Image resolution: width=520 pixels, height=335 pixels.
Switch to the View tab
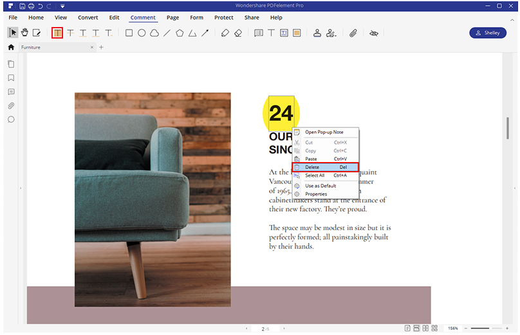(60, 17)
